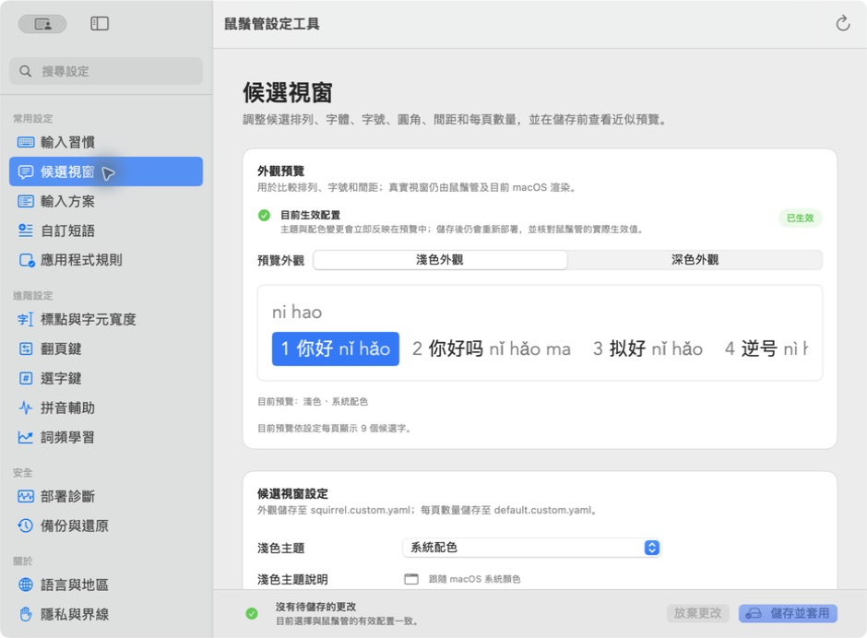Open the 拼音輔助 settings page
Screen dimensions: 867x638
coord(106,408)
